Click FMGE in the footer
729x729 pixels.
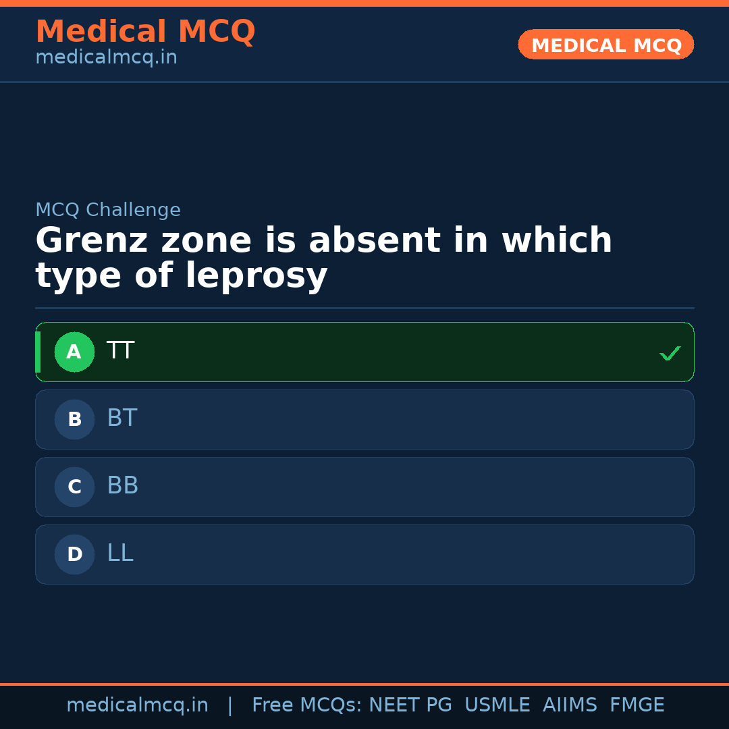(637, 705)
